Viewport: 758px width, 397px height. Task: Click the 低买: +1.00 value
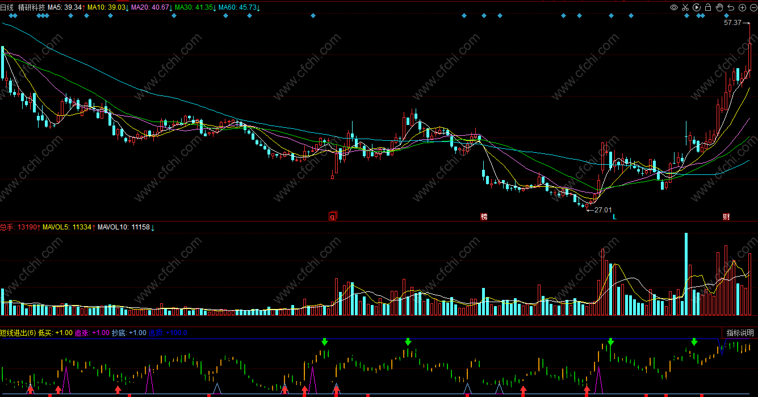[55, 333]
